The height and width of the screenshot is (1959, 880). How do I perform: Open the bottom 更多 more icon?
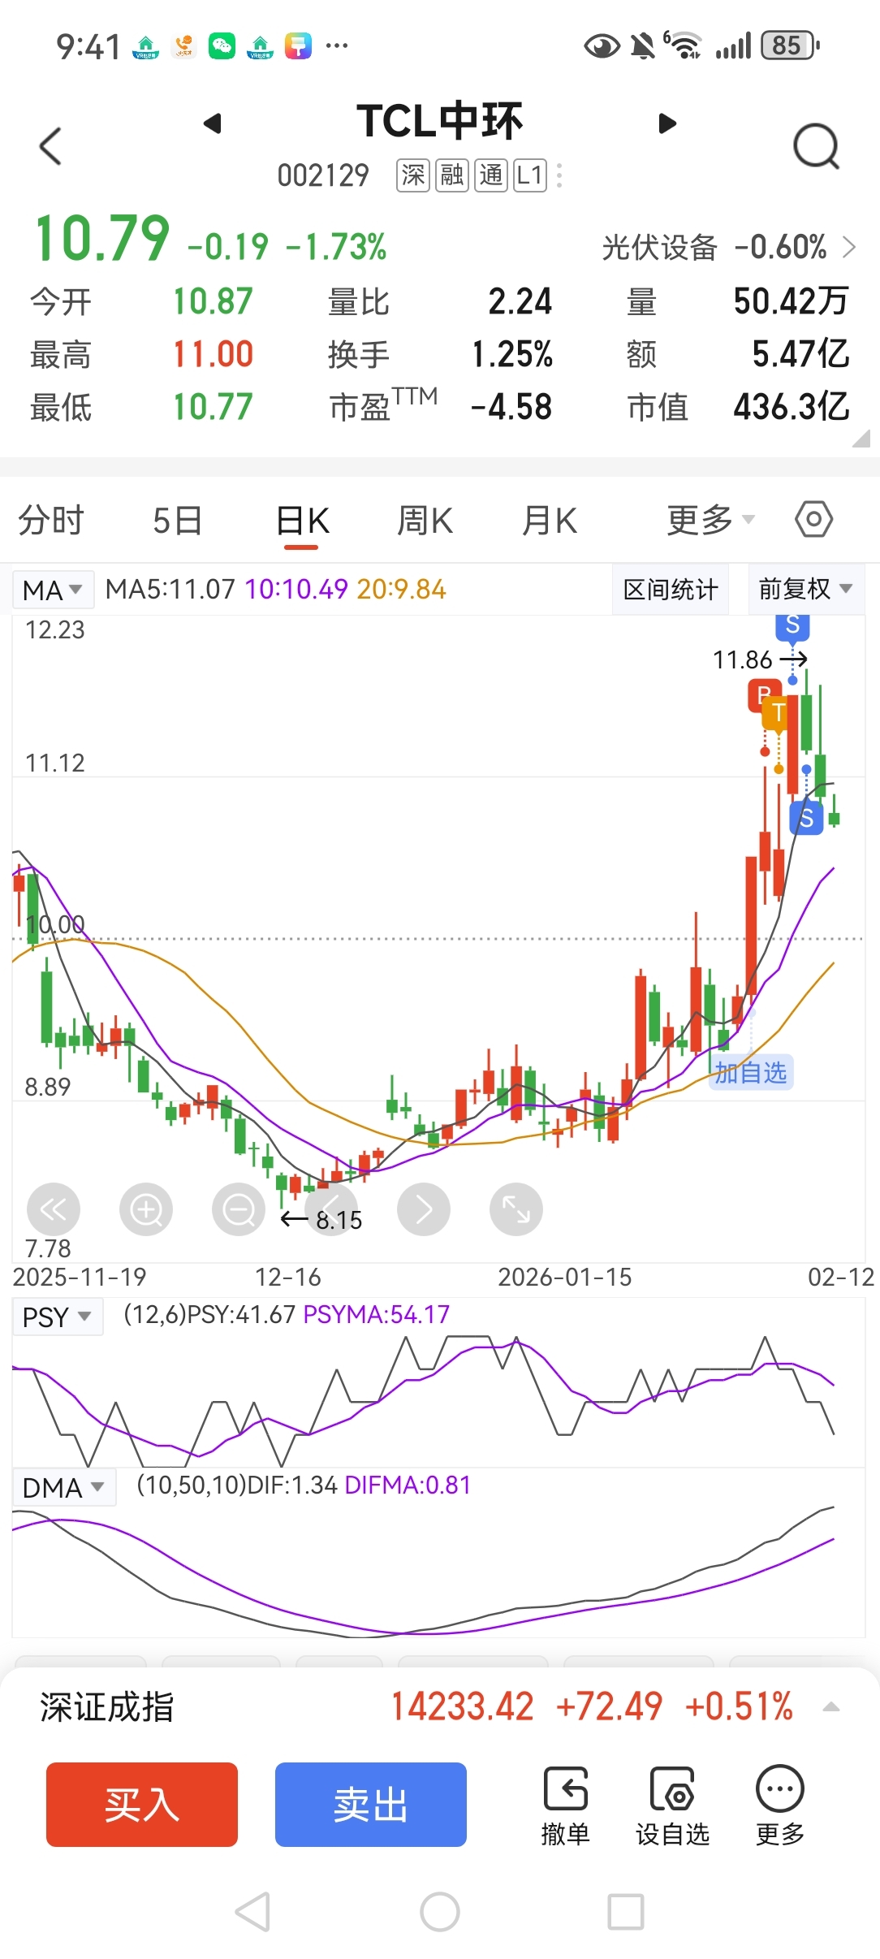click(780, 1806)
